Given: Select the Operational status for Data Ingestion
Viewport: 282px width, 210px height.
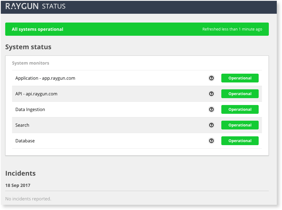Looking at the screenshot, I should pos(240,109).
